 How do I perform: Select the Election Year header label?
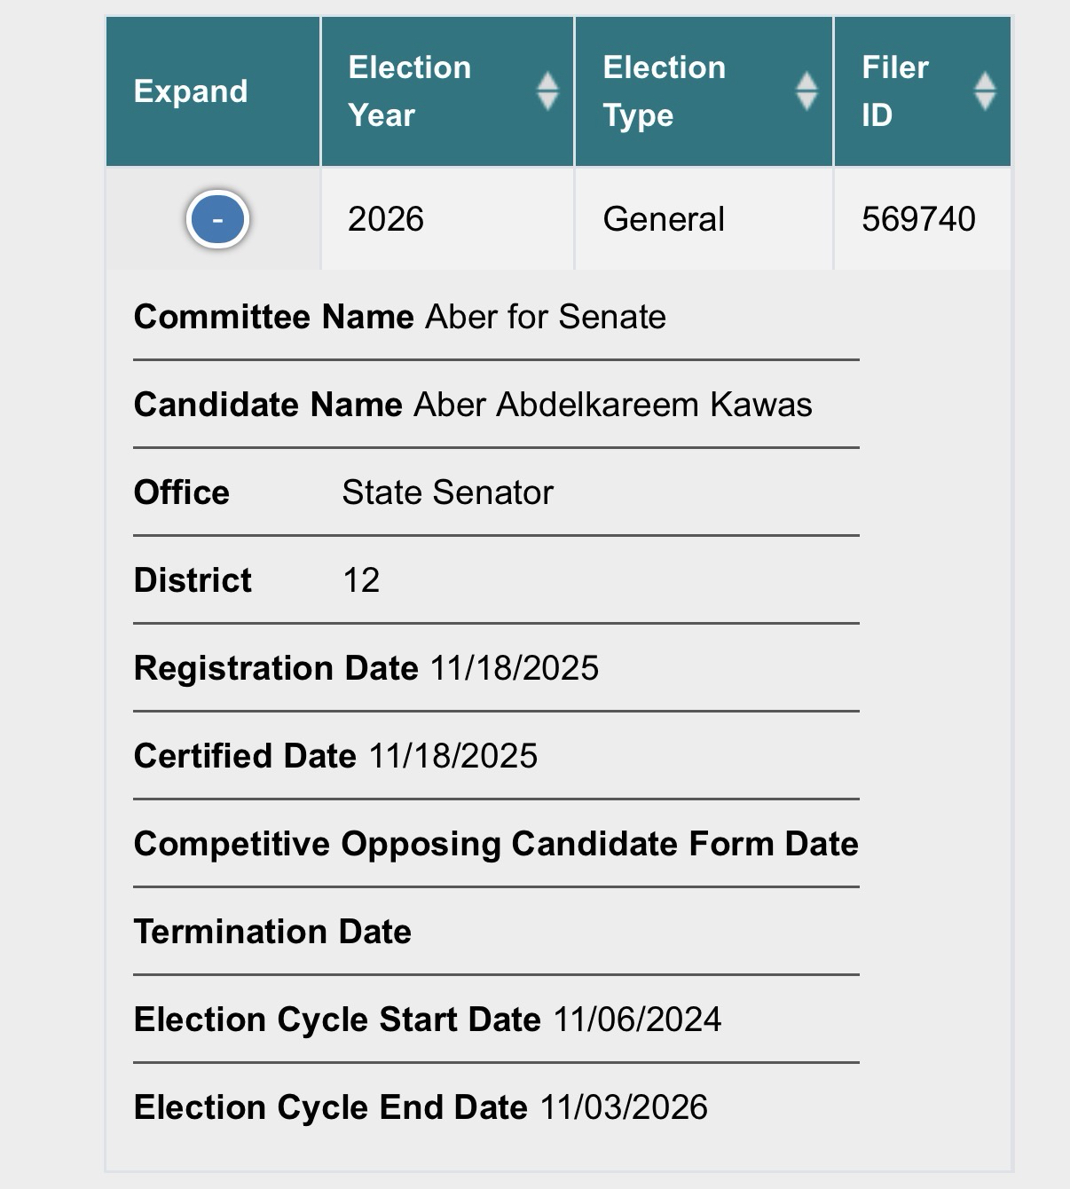point(409,91)
